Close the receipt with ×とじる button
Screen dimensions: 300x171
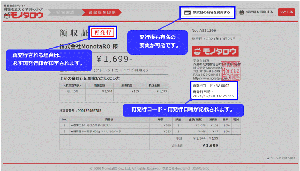tap(287, 12)
